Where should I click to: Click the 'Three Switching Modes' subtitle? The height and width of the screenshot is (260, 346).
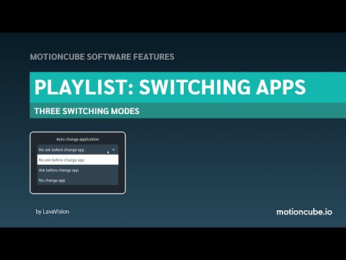point(86,111)
